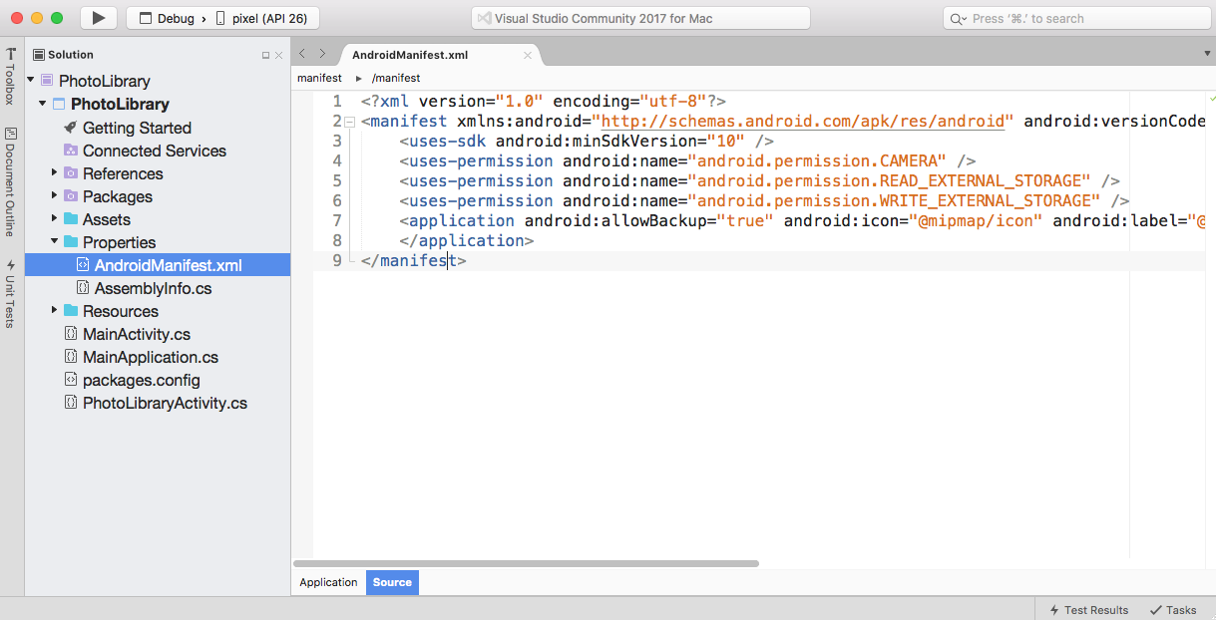This screenshot has width=1216, height=620.
Task: Collapse the manifest element fold marker
Action: (349, 122)
